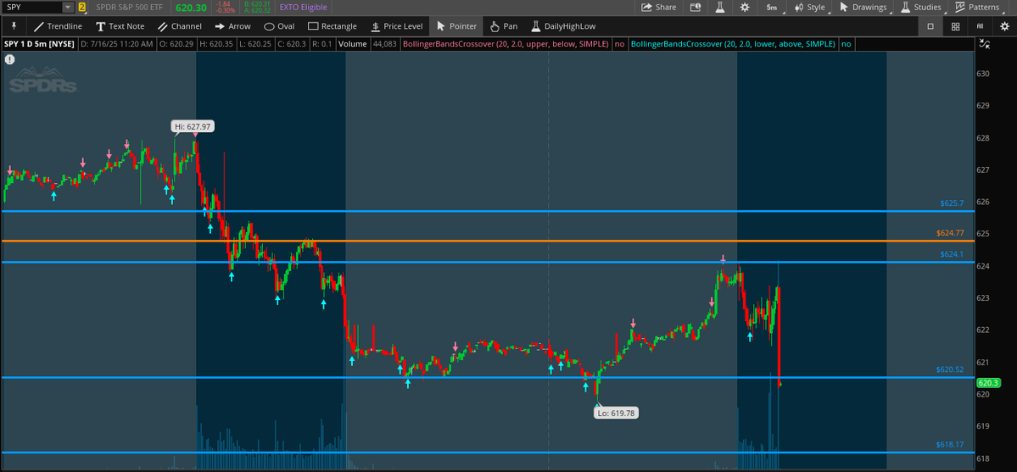1017x472 pixels.
Task: Click the exclamation info icon
Action: click(9, 59)
